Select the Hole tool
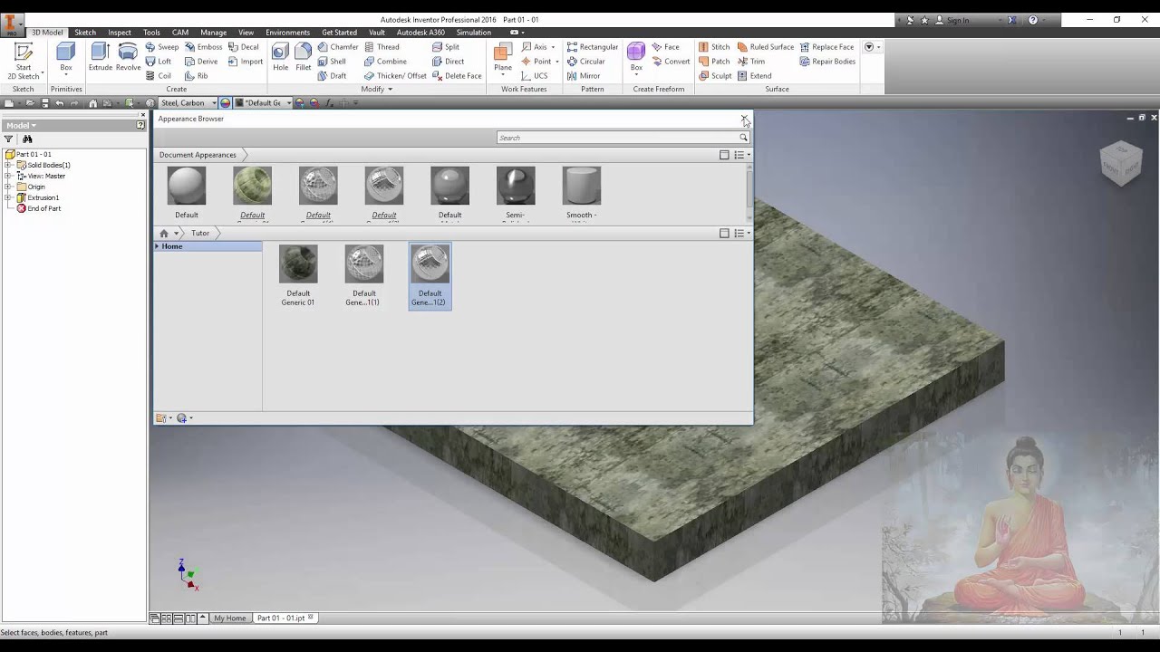Viewport: 1160px width, 652px height. (280, 57)
